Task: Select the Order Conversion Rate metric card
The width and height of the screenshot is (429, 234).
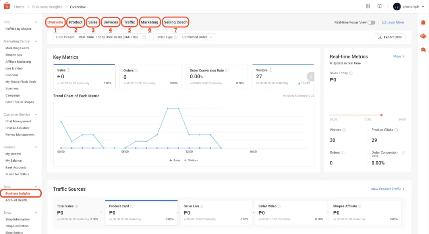Action: [217, 77]
